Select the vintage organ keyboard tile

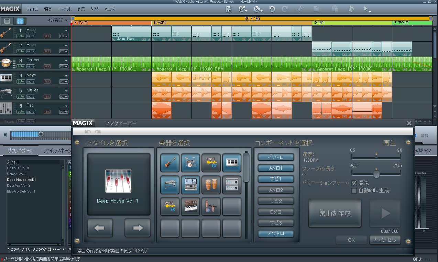(190, 207)
